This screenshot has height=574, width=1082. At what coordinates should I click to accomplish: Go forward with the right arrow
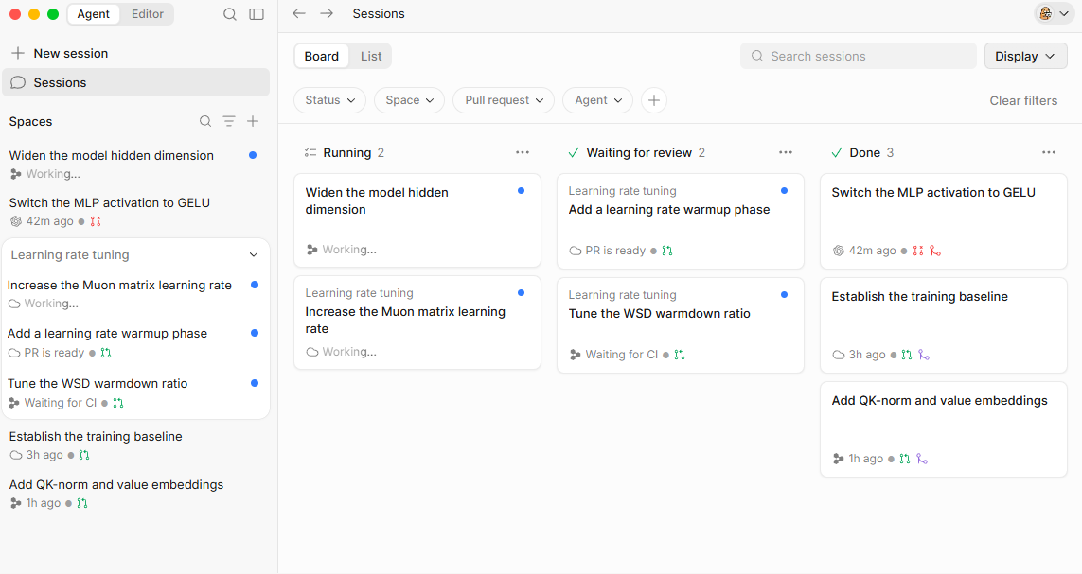coord(327,14)
